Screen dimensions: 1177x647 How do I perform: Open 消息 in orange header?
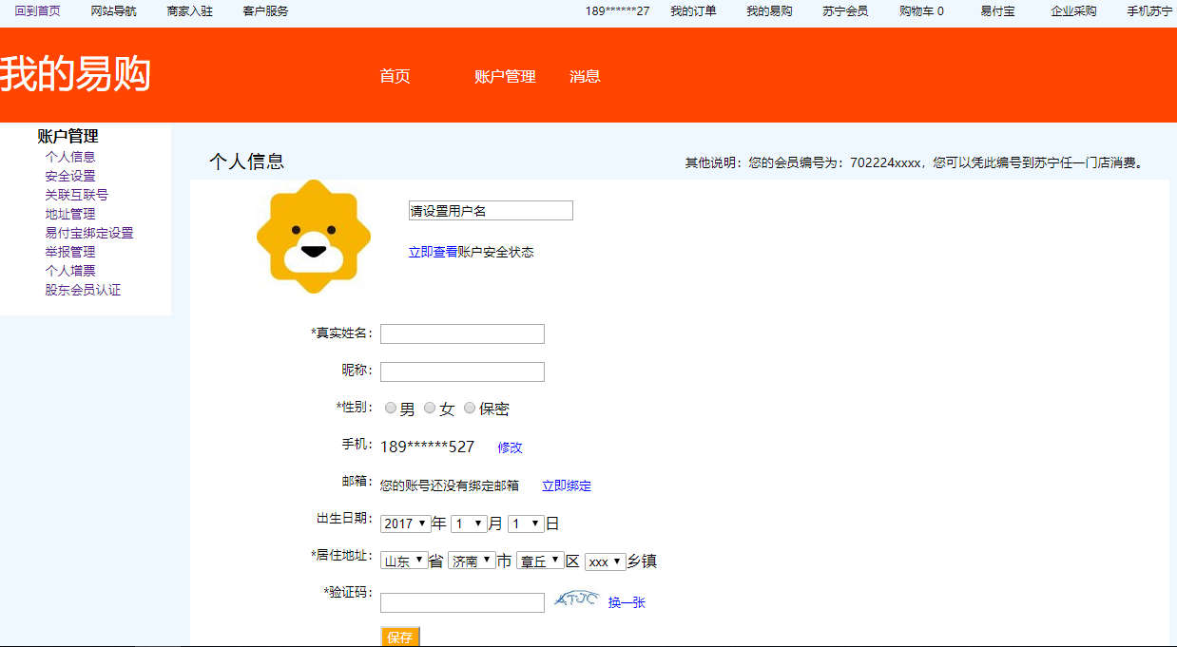point(585,76)
